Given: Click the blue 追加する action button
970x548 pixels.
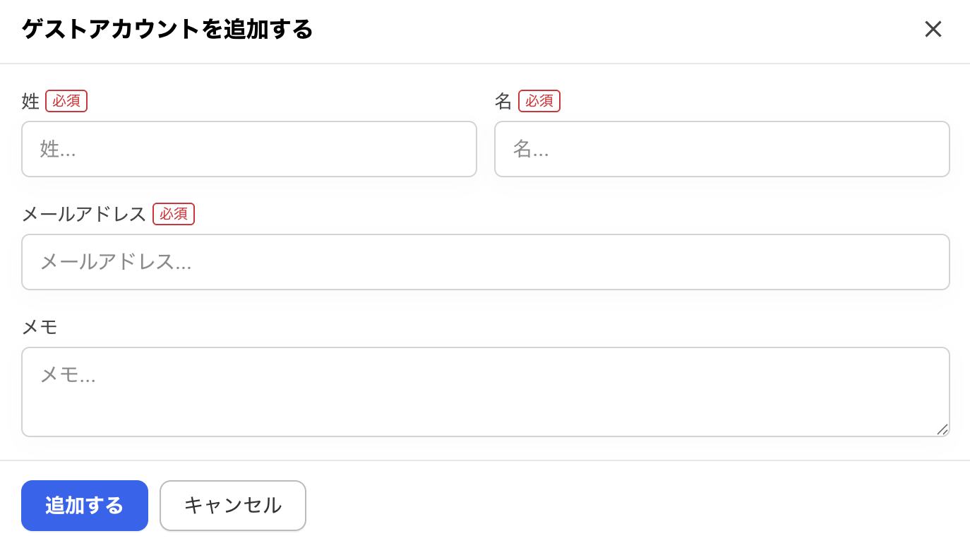Looking at the screenshot, I should pos(84,506).
